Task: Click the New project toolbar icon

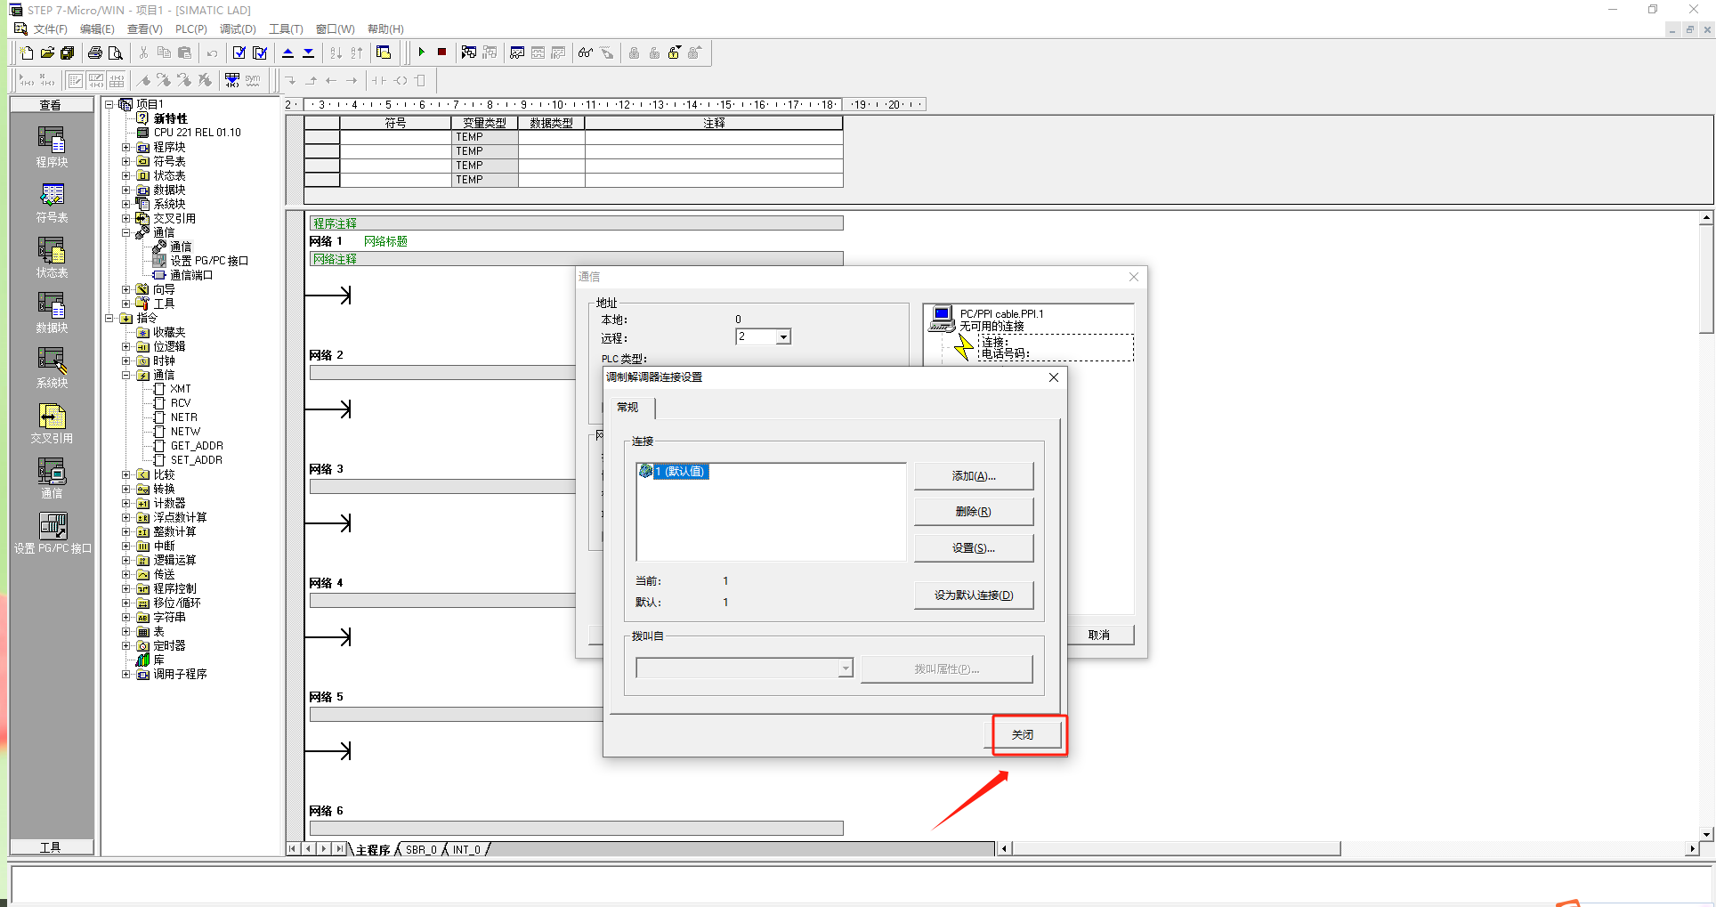Action: click(27, 53)
